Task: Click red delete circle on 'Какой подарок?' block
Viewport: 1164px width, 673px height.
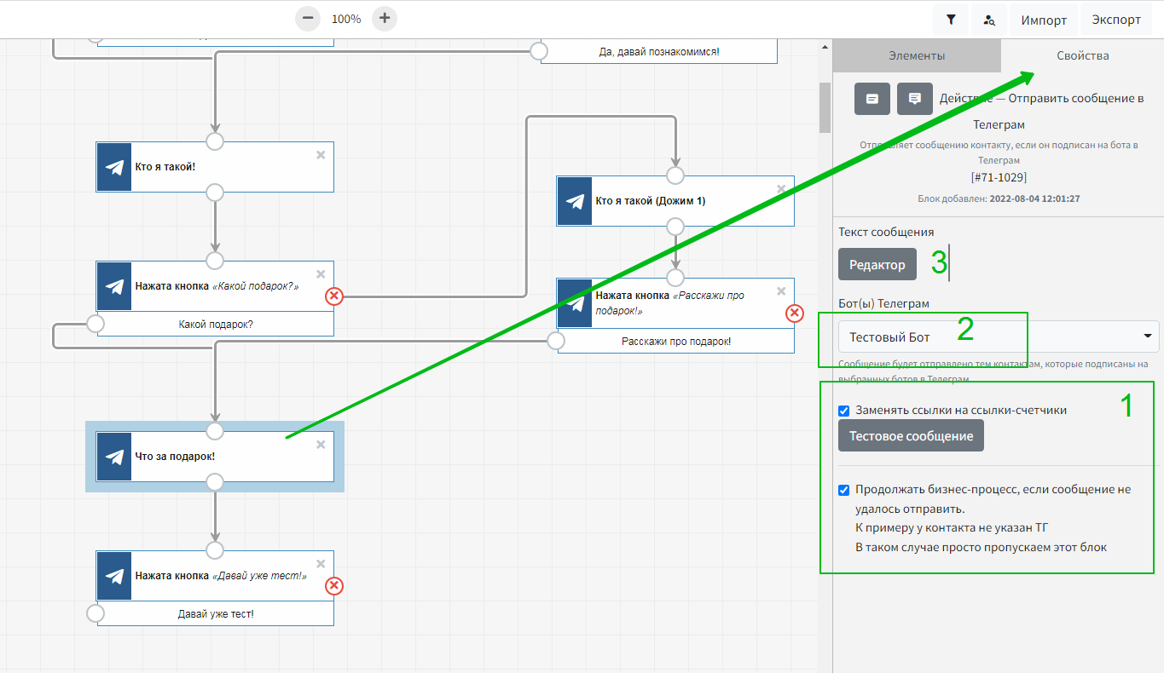Action: [334, 296]
